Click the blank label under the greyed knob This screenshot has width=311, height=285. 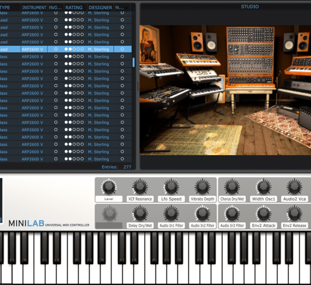point(109,225)
